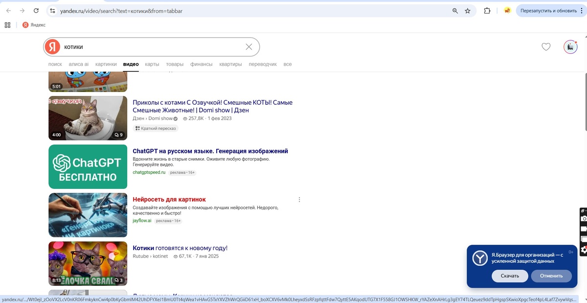The height and width of the screenshot is (303, 587).
Task: Open the Chrome profile avatar
Action: 507,11
